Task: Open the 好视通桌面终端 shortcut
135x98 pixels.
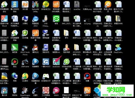Action: [x=15, y=33]
